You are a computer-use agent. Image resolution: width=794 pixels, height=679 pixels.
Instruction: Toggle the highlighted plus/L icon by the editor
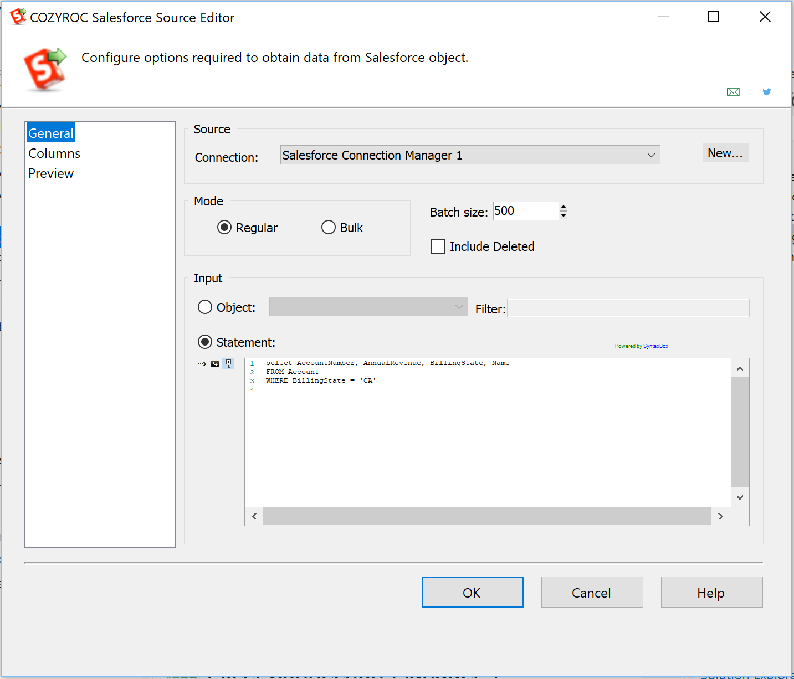tap(228, 363)
